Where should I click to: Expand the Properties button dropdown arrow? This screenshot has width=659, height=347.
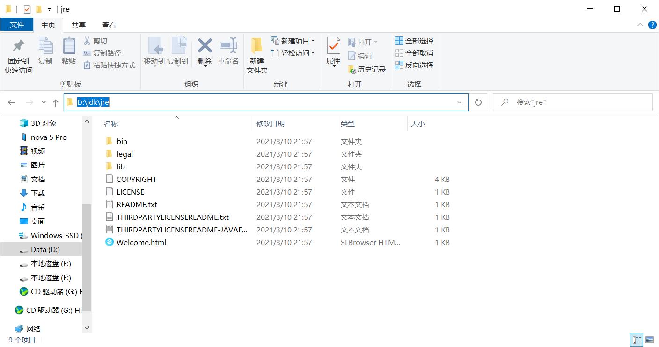coord(334,66)
